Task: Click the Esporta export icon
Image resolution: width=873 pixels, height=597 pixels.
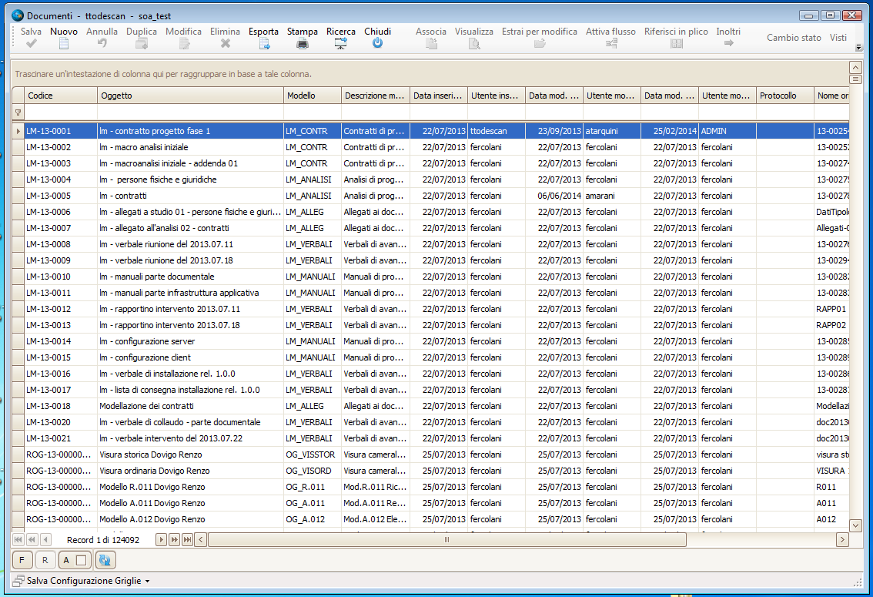Action: click(x=264, y=44)
